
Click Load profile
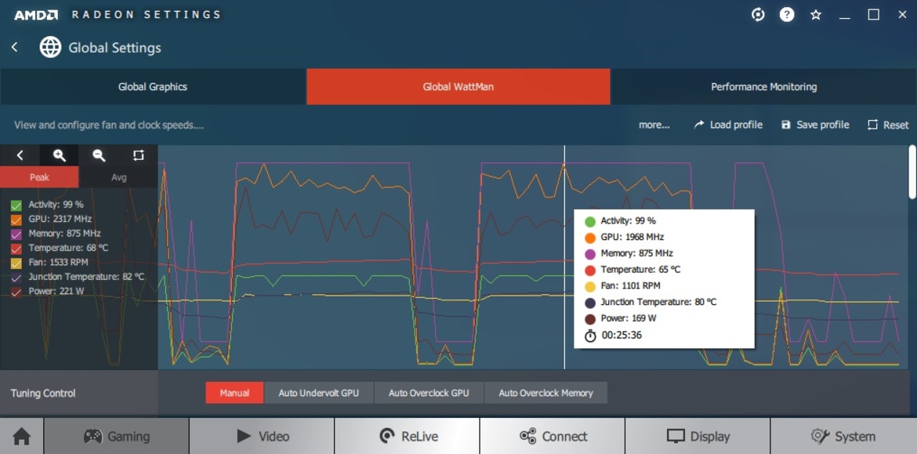pos(728,125)
